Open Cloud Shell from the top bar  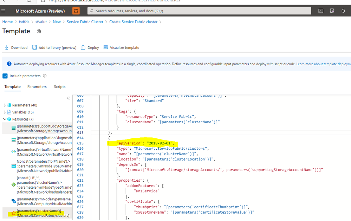pos(321,11)
